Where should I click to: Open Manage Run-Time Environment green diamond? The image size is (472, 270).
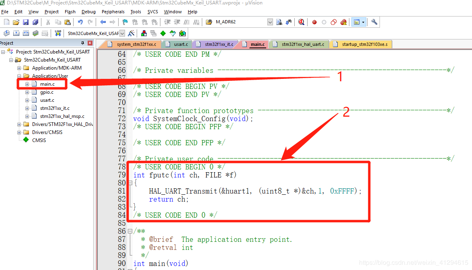pos(163,33)
